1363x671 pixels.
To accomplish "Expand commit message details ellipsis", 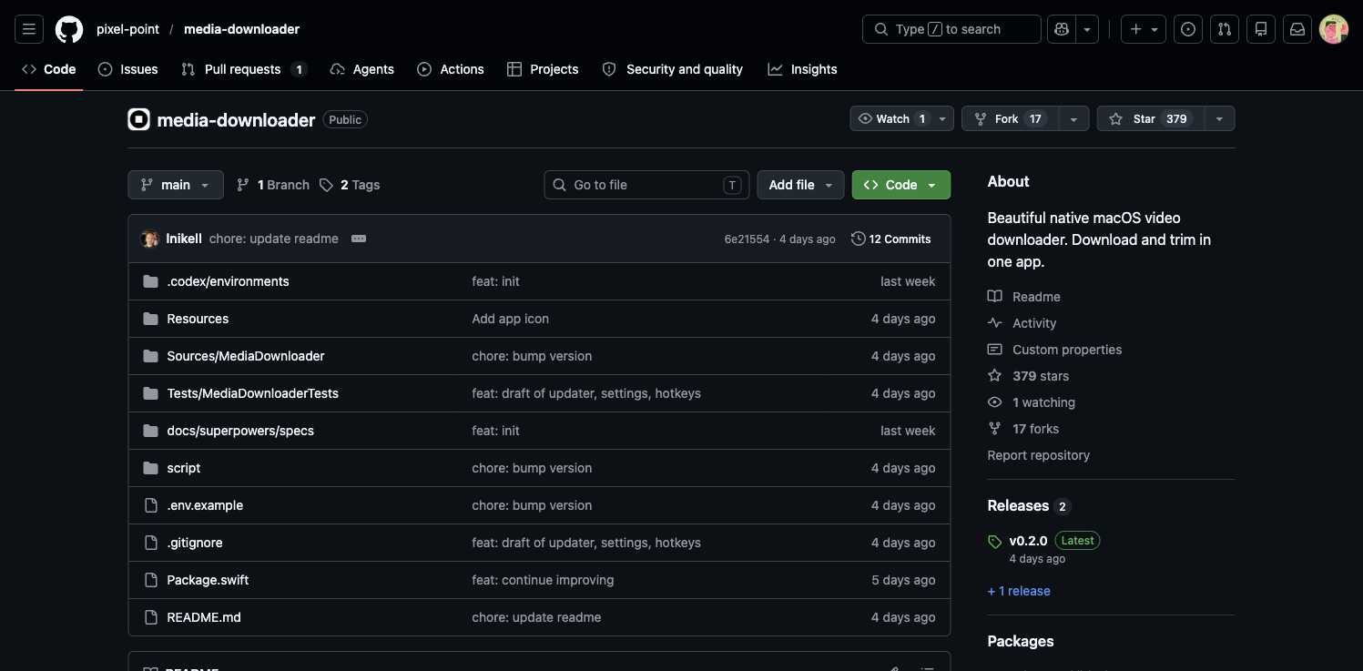I will tap(359, 239).
